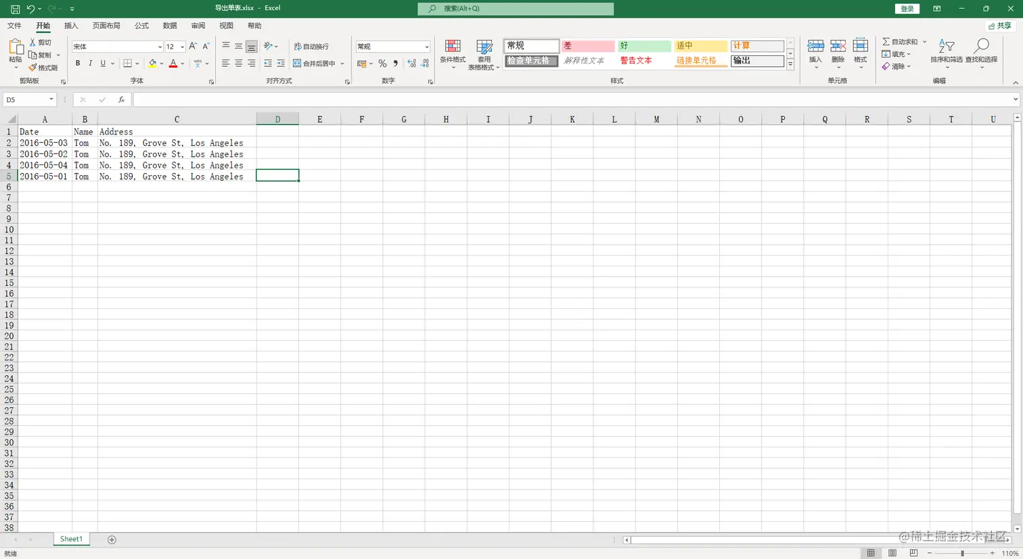The image size is (1023, 559).
Task: Open Sort & Filter (排序和筛选)
Action: pyautogui.click(x=946, y=53)
